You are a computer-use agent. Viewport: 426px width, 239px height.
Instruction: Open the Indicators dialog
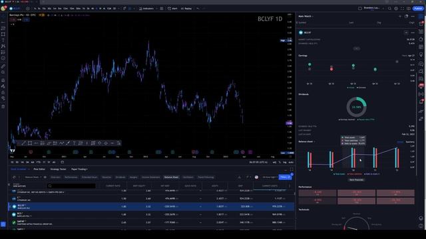tap(146, 9)
